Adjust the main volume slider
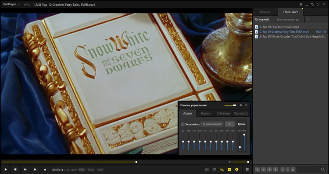 click(240, 162)
